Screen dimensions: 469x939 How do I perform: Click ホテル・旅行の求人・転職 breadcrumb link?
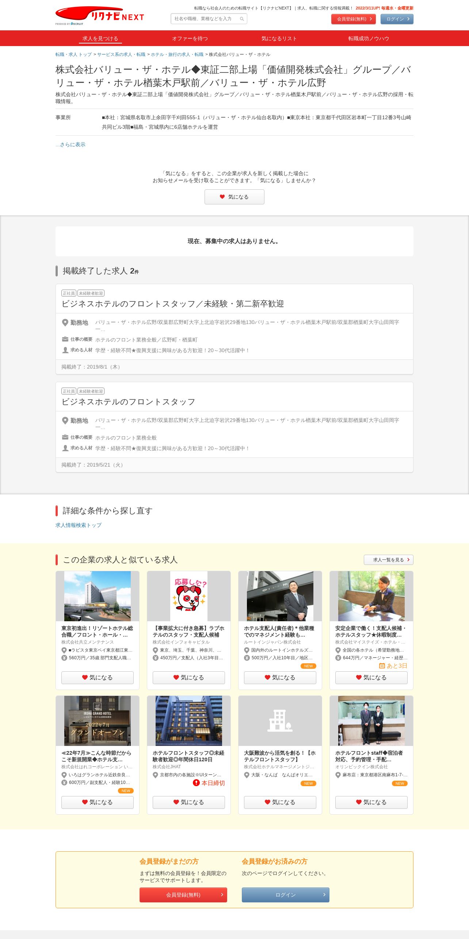coord(177,54)
